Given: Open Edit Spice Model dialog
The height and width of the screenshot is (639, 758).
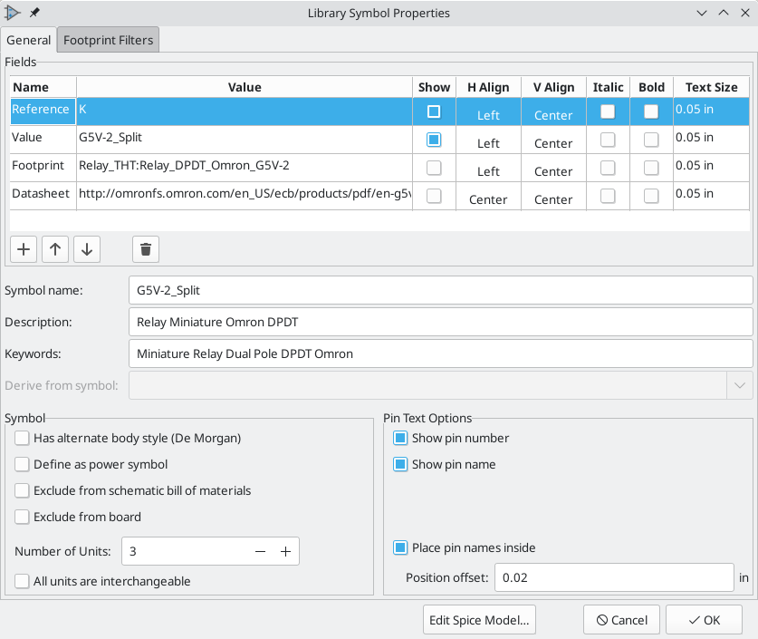Looking at the screenshot, I should coord(480,620).
